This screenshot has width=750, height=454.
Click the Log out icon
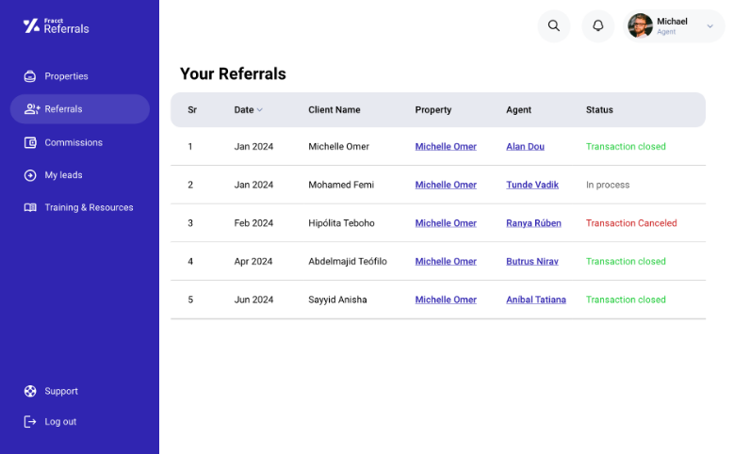30,421
